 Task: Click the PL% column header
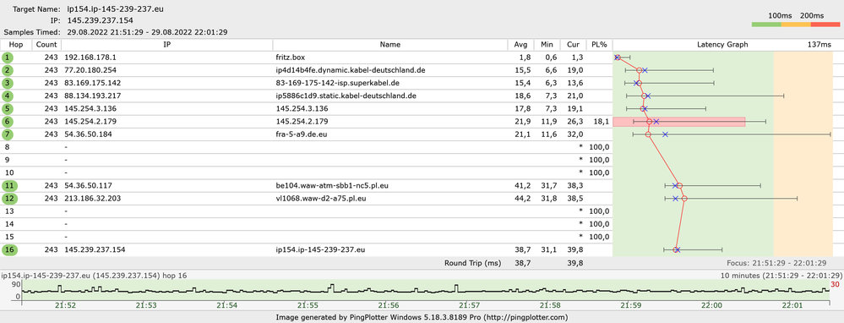599,45
